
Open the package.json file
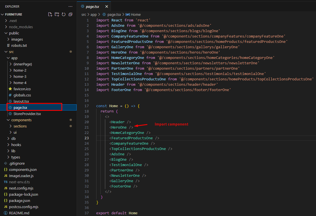coord(19,200)
